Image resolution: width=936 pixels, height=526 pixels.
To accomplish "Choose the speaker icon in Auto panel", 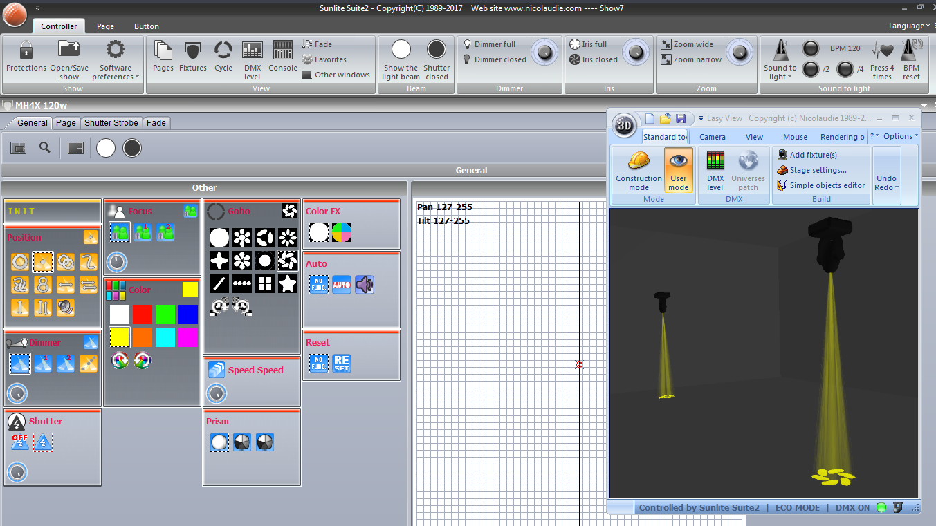I will (365, 284).
